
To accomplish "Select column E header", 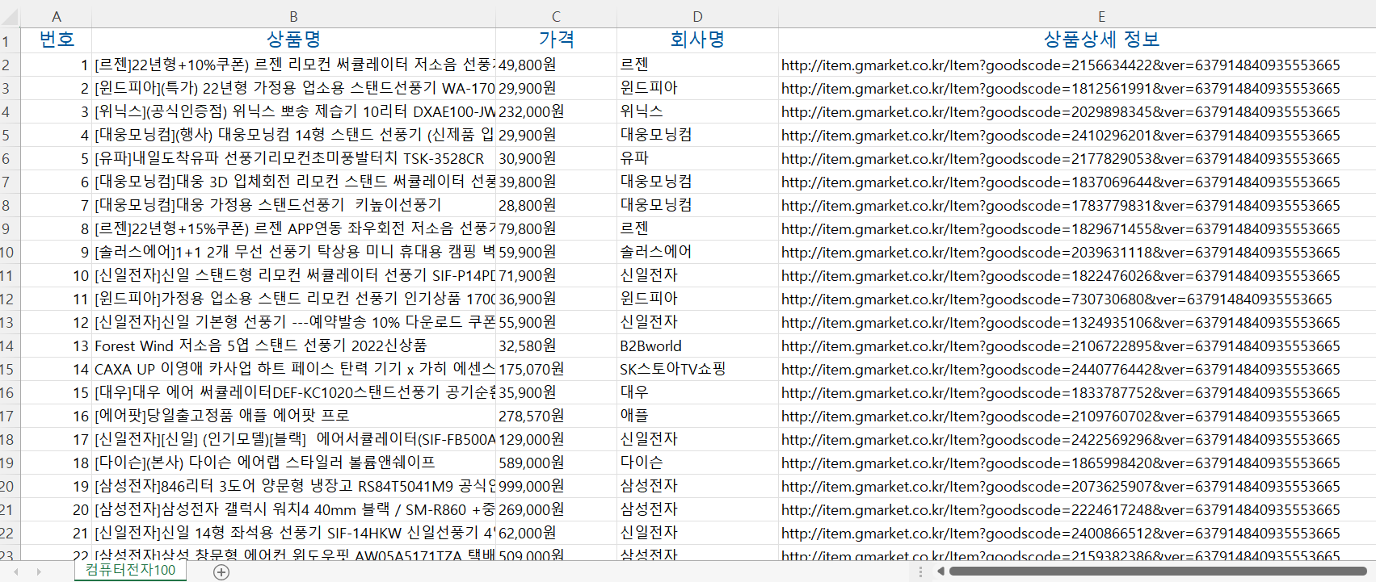I will pos(1077,17).
